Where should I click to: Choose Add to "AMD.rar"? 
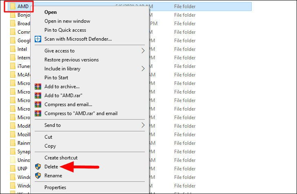(63, 96)
